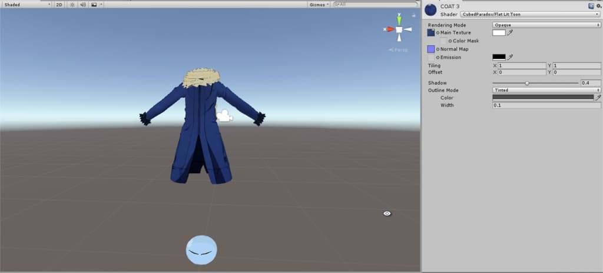Open the Rendering Mode dropdown

pyautogui.click(x=546, y=25)
